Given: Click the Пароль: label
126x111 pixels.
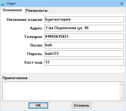Looking at the screenshot, I should 35,54.
